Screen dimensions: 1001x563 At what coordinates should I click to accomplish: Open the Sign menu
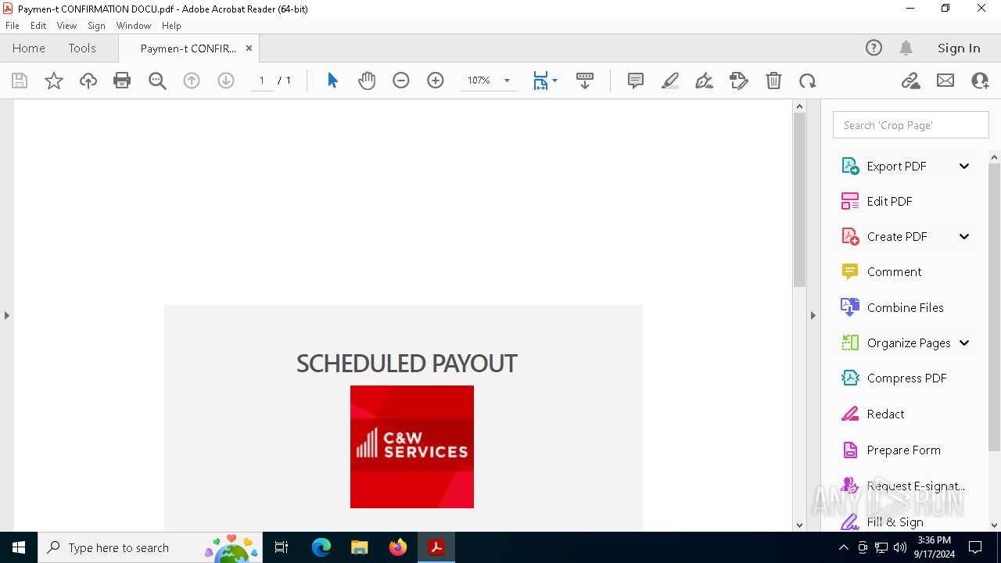[96, 26]
